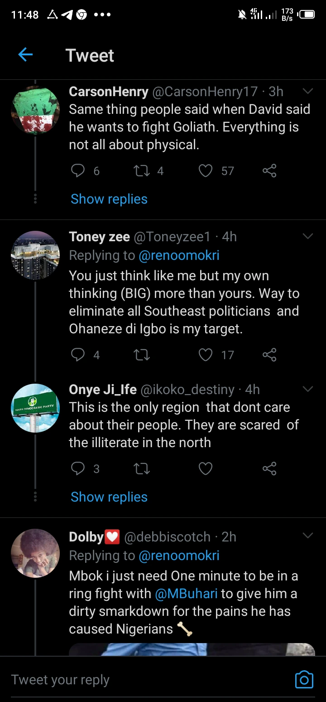326x702 pixels.
Task: Reply to CarsonHenry's tweet
Action: 78,171
